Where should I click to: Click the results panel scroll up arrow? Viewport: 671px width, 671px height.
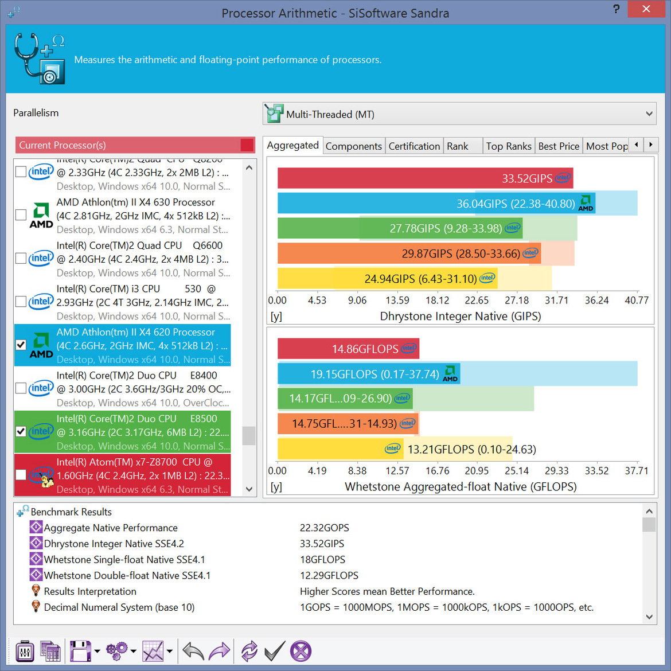[649, 511]
